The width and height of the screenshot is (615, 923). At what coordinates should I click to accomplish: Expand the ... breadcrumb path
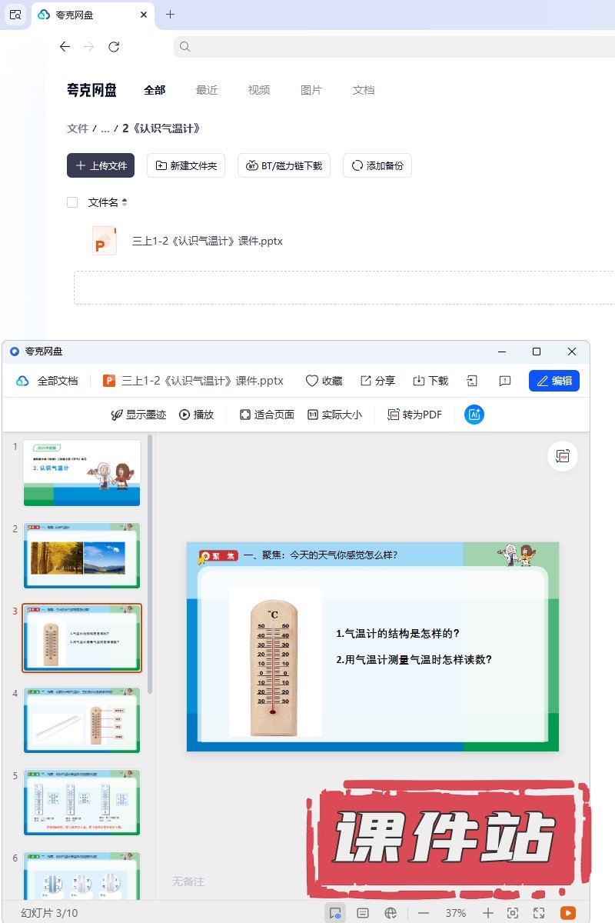(105, 128)
